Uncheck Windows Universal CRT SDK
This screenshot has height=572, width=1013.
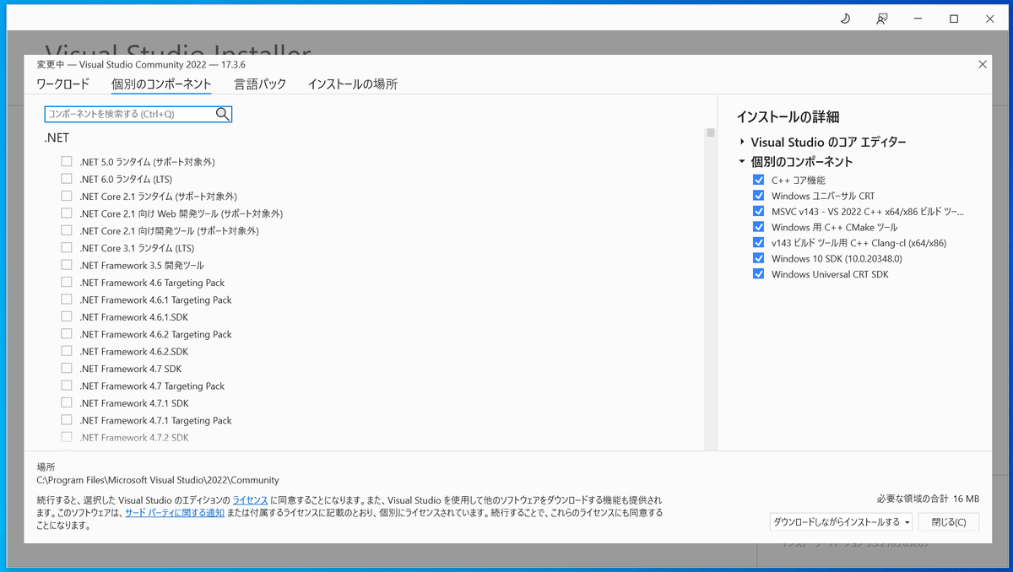point(758,274)
